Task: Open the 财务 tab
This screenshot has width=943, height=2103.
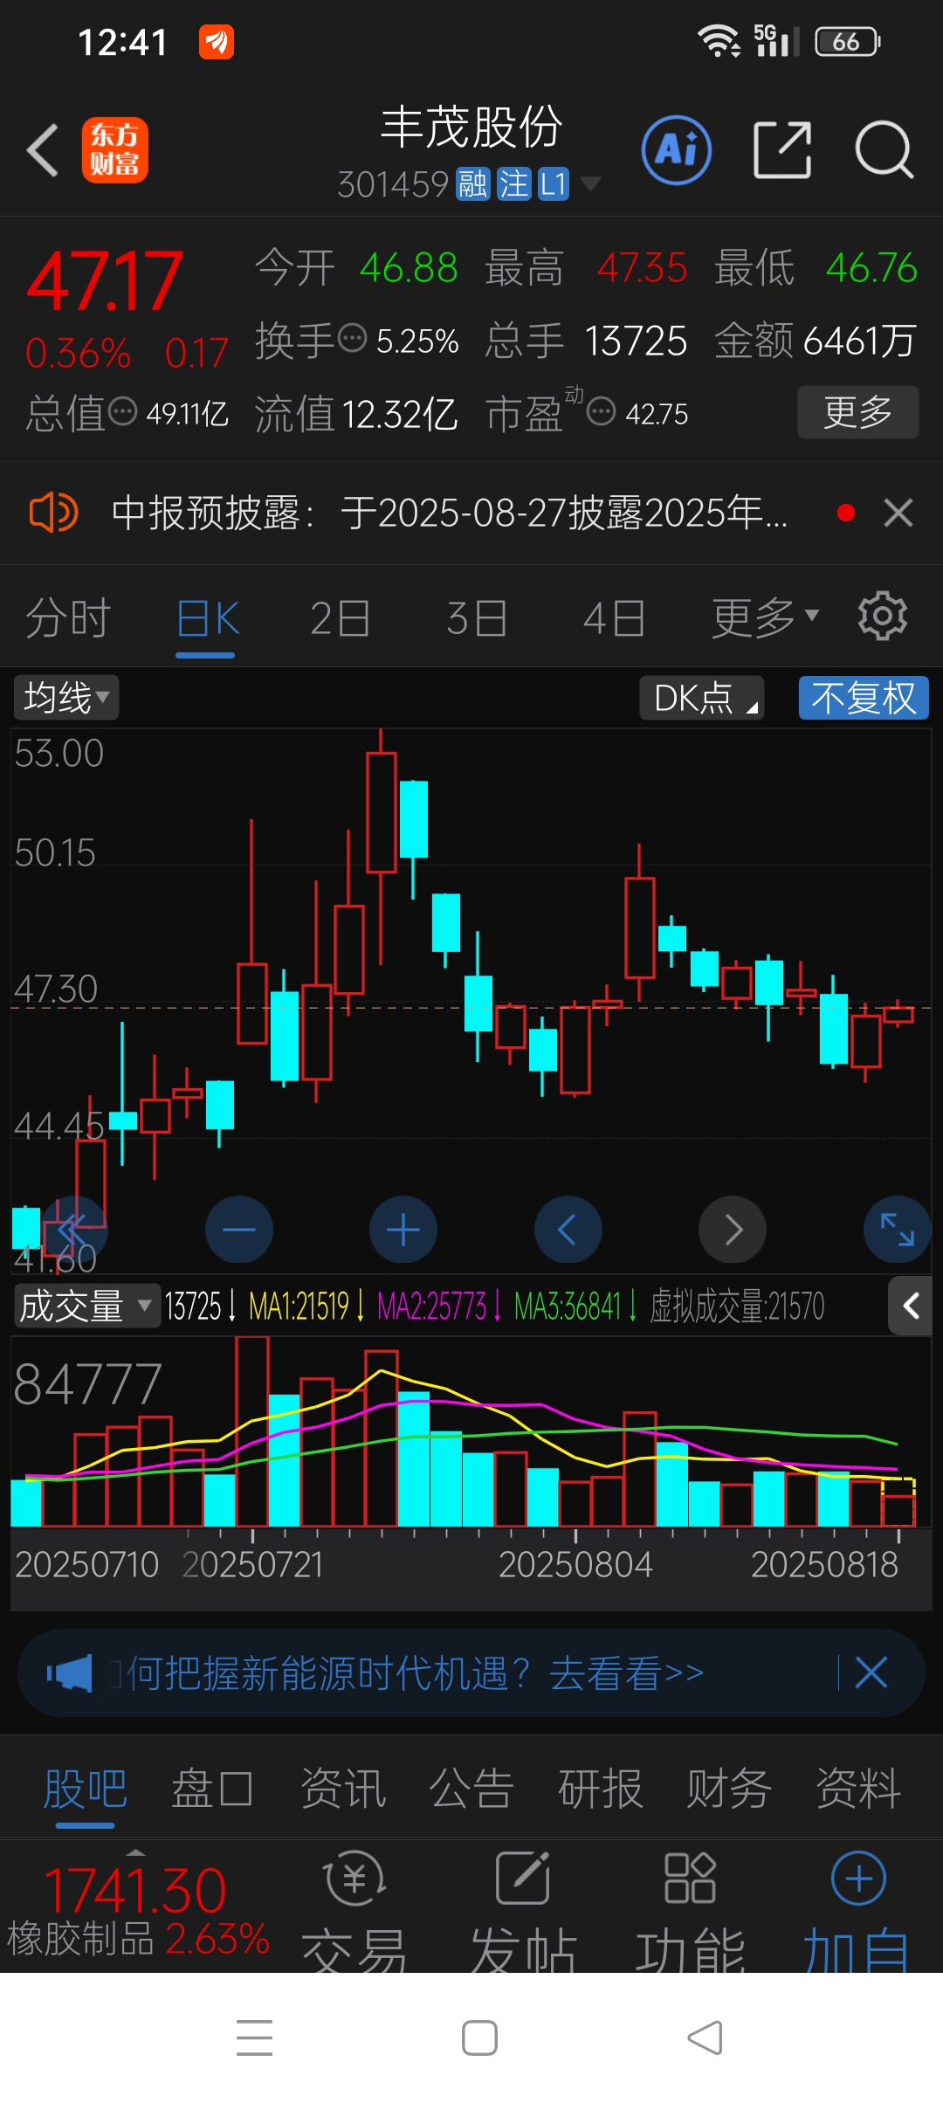Action: click(x=729, y=1788)
